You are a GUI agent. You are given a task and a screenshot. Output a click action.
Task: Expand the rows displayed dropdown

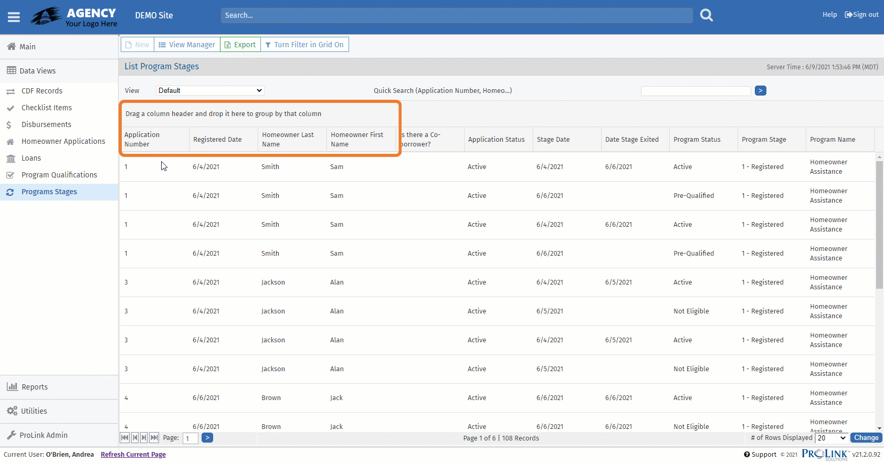832,438
